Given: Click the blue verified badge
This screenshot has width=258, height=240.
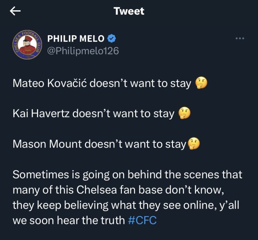Looking at the screenshot, I should (x=112, y=38).
